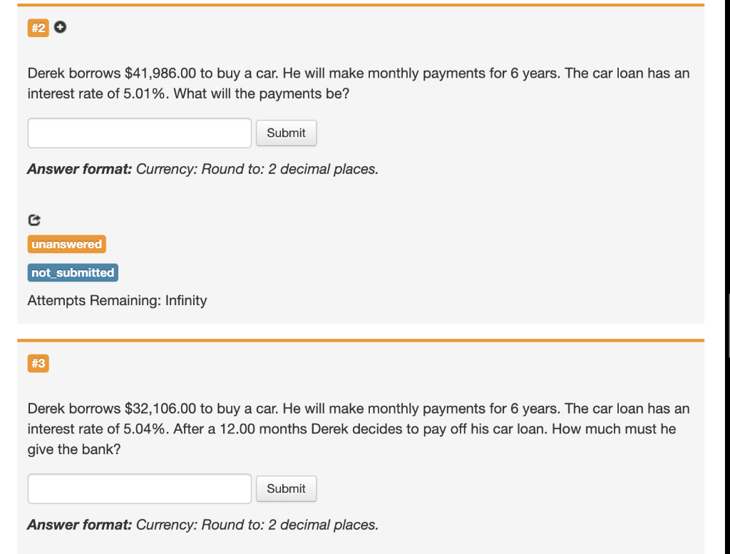The width and height of the screenshot is (730, 554).
Task: Click the blue "not_submitted" status badge
Action: (x=72, y=272)
